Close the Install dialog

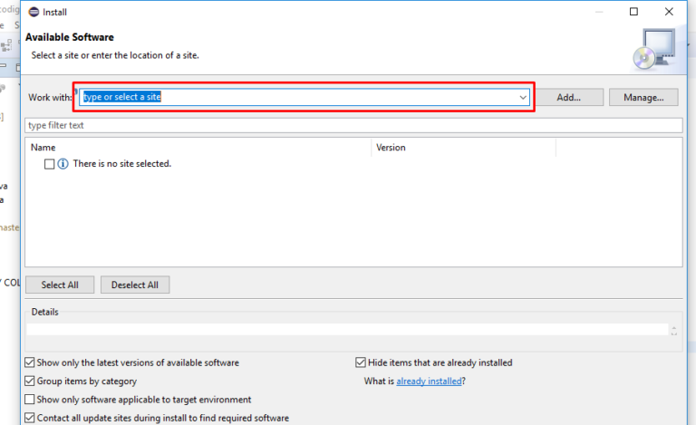[675, 12]
